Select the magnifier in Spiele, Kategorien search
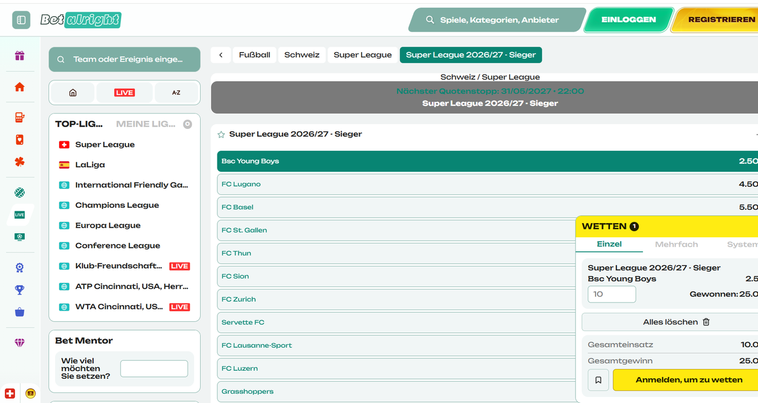The image size is (758, 403). point(430,20)
